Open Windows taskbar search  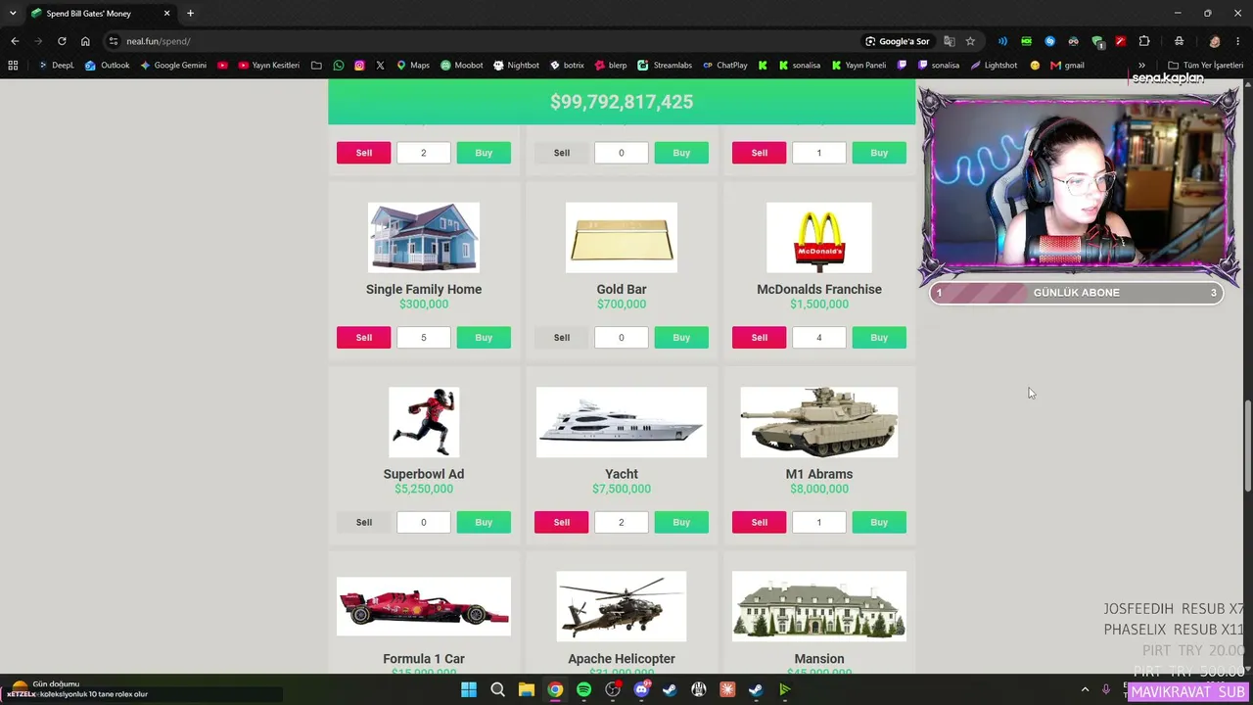497,690
